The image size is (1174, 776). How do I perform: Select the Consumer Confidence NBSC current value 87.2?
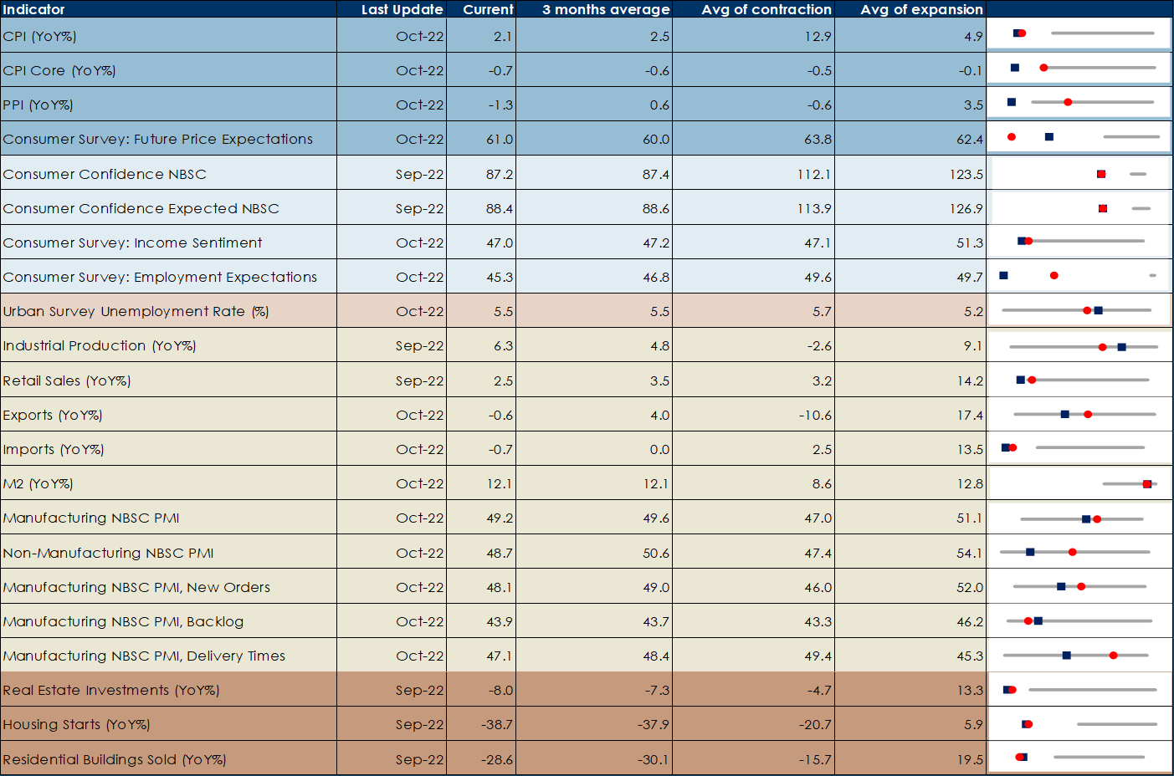[x=500, y=174]
